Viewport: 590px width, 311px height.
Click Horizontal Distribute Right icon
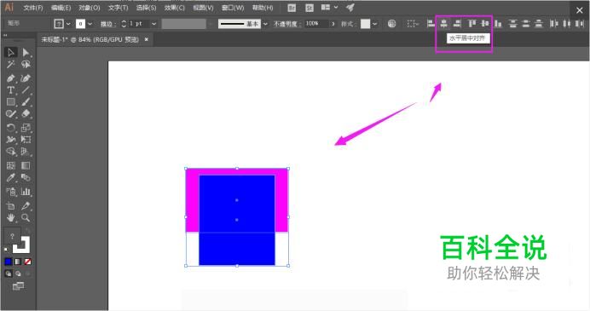580,24
